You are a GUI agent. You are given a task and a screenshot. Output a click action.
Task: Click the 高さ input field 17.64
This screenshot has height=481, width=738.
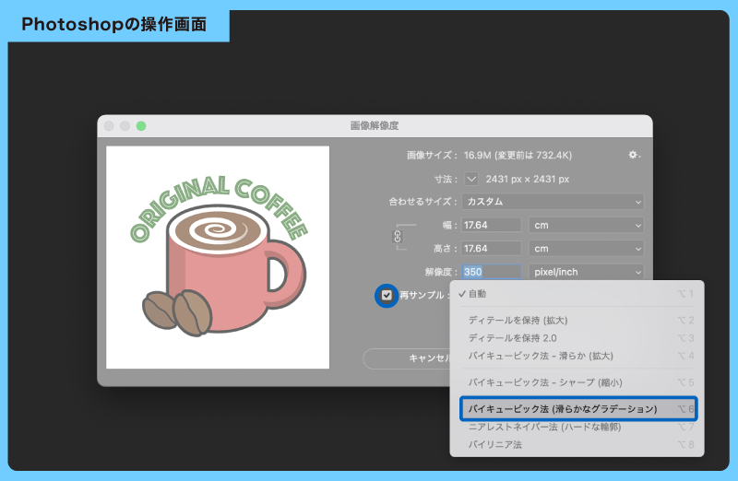coord(492,249)
